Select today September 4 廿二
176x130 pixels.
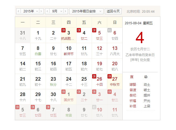84,35
